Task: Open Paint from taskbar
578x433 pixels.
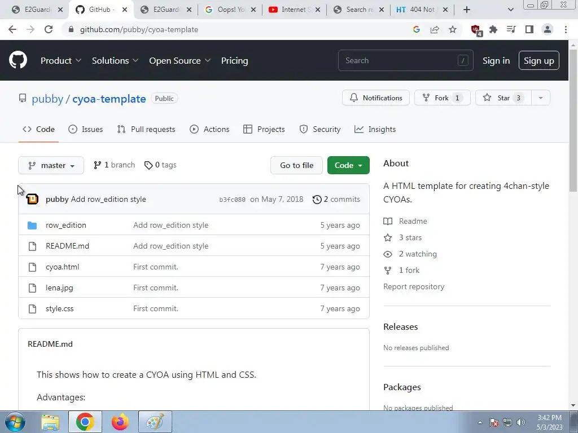Action: click(155, 422)
